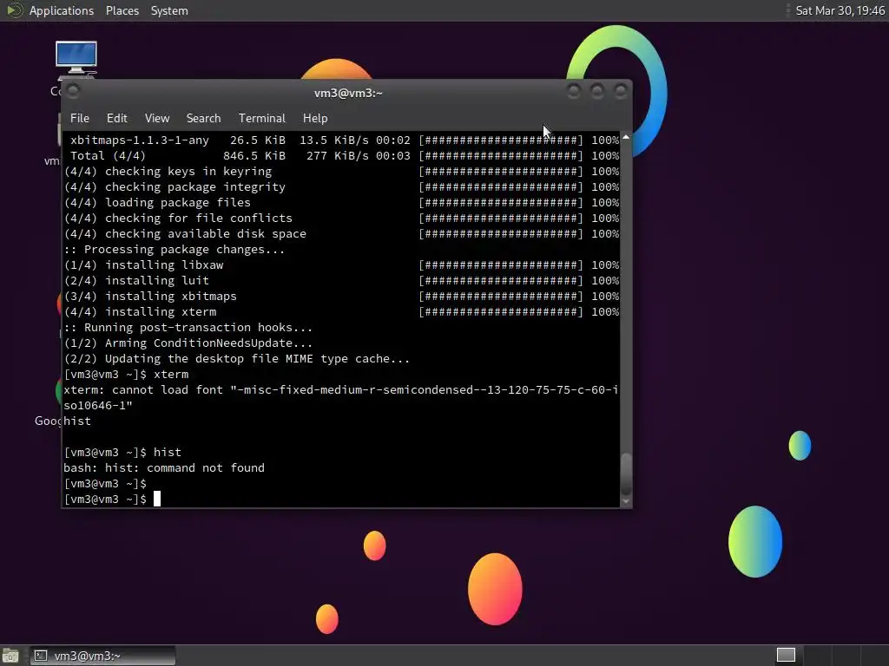Open the Places menu
Image resolution: width=889 pixels, height=666 pixels.
click(x=122, y=10)
